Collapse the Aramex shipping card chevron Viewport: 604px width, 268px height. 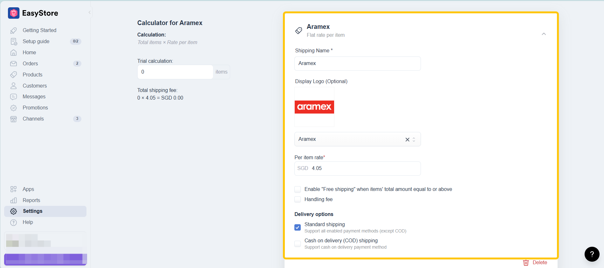click(x=544, y=34)
